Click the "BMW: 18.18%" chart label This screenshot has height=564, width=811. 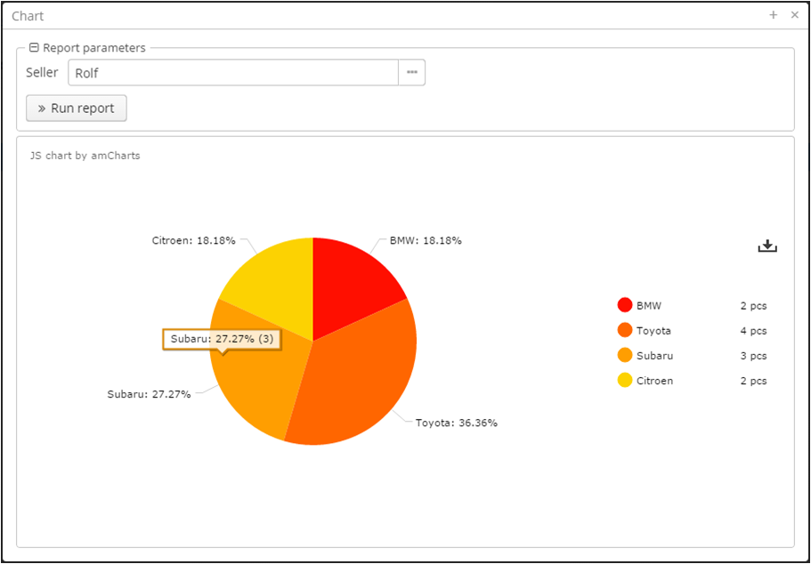click(426, 240)
